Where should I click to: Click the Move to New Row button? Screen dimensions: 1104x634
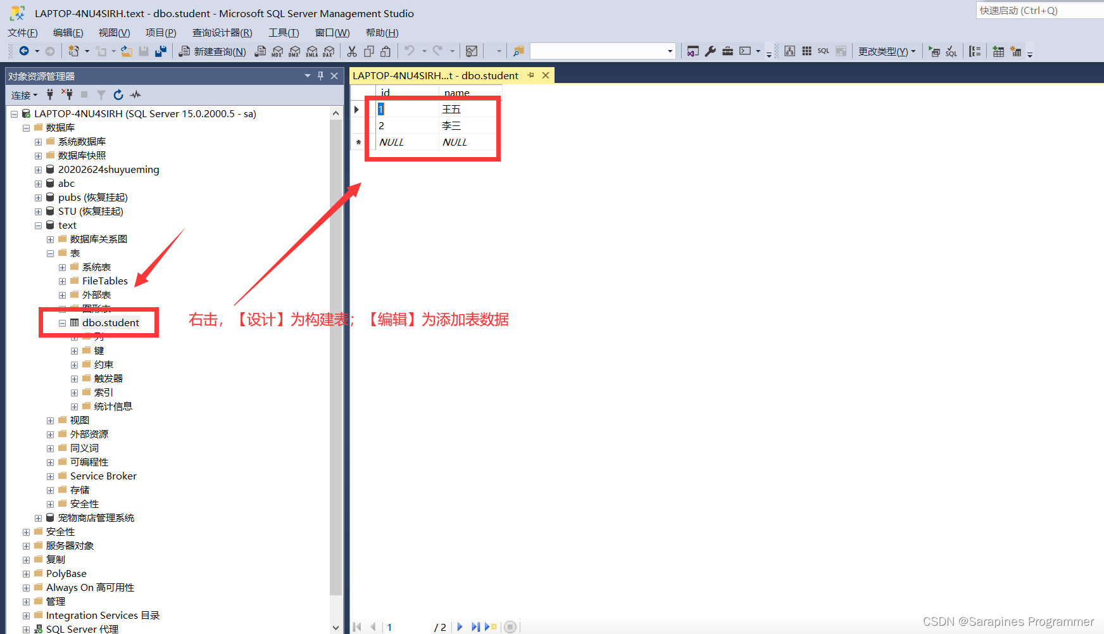491,627
